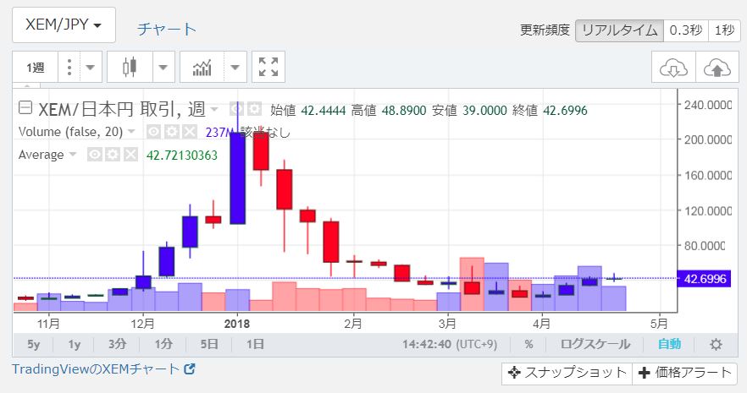Select the 1週 interval button
747x393 pixels.
click(x=36, y=68)
